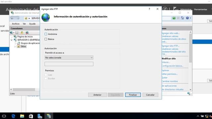Open File Explorer from taskbar

tap(22, 116)
